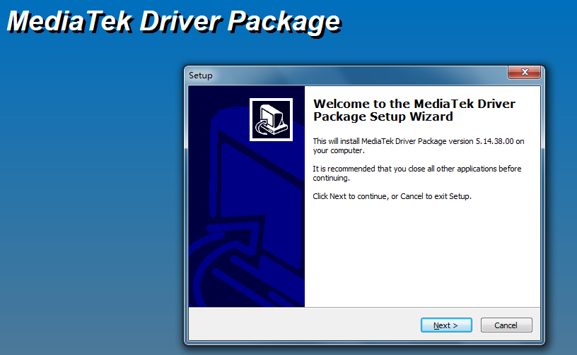Screen dimensions: 577x355
Task: Close the Setup dialog with the red X
Action: tap(525, 72)
